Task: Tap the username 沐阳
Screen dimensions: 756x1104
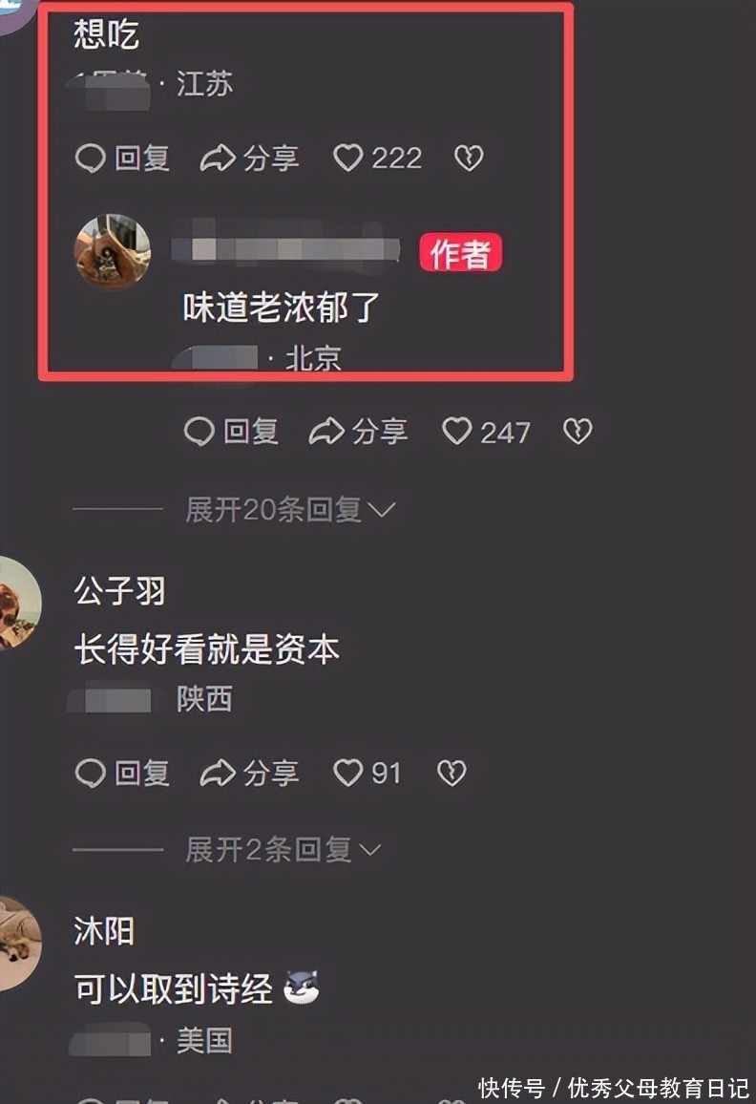Action: pos(104,931)
